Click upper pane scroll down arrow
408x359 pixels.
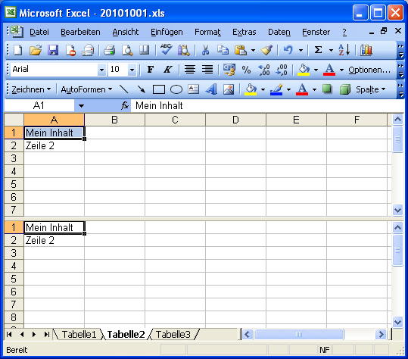(x=397, y=210)
